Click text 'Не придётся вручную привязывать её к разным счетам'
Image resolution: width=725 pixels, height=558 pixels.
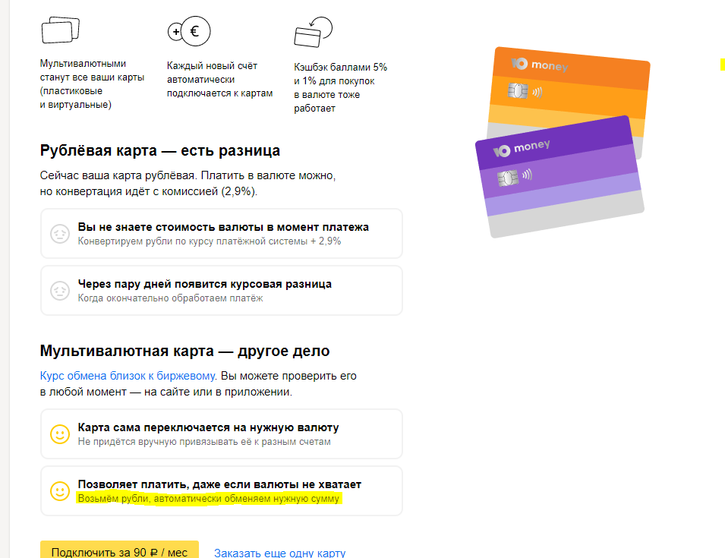coord(204,442)
